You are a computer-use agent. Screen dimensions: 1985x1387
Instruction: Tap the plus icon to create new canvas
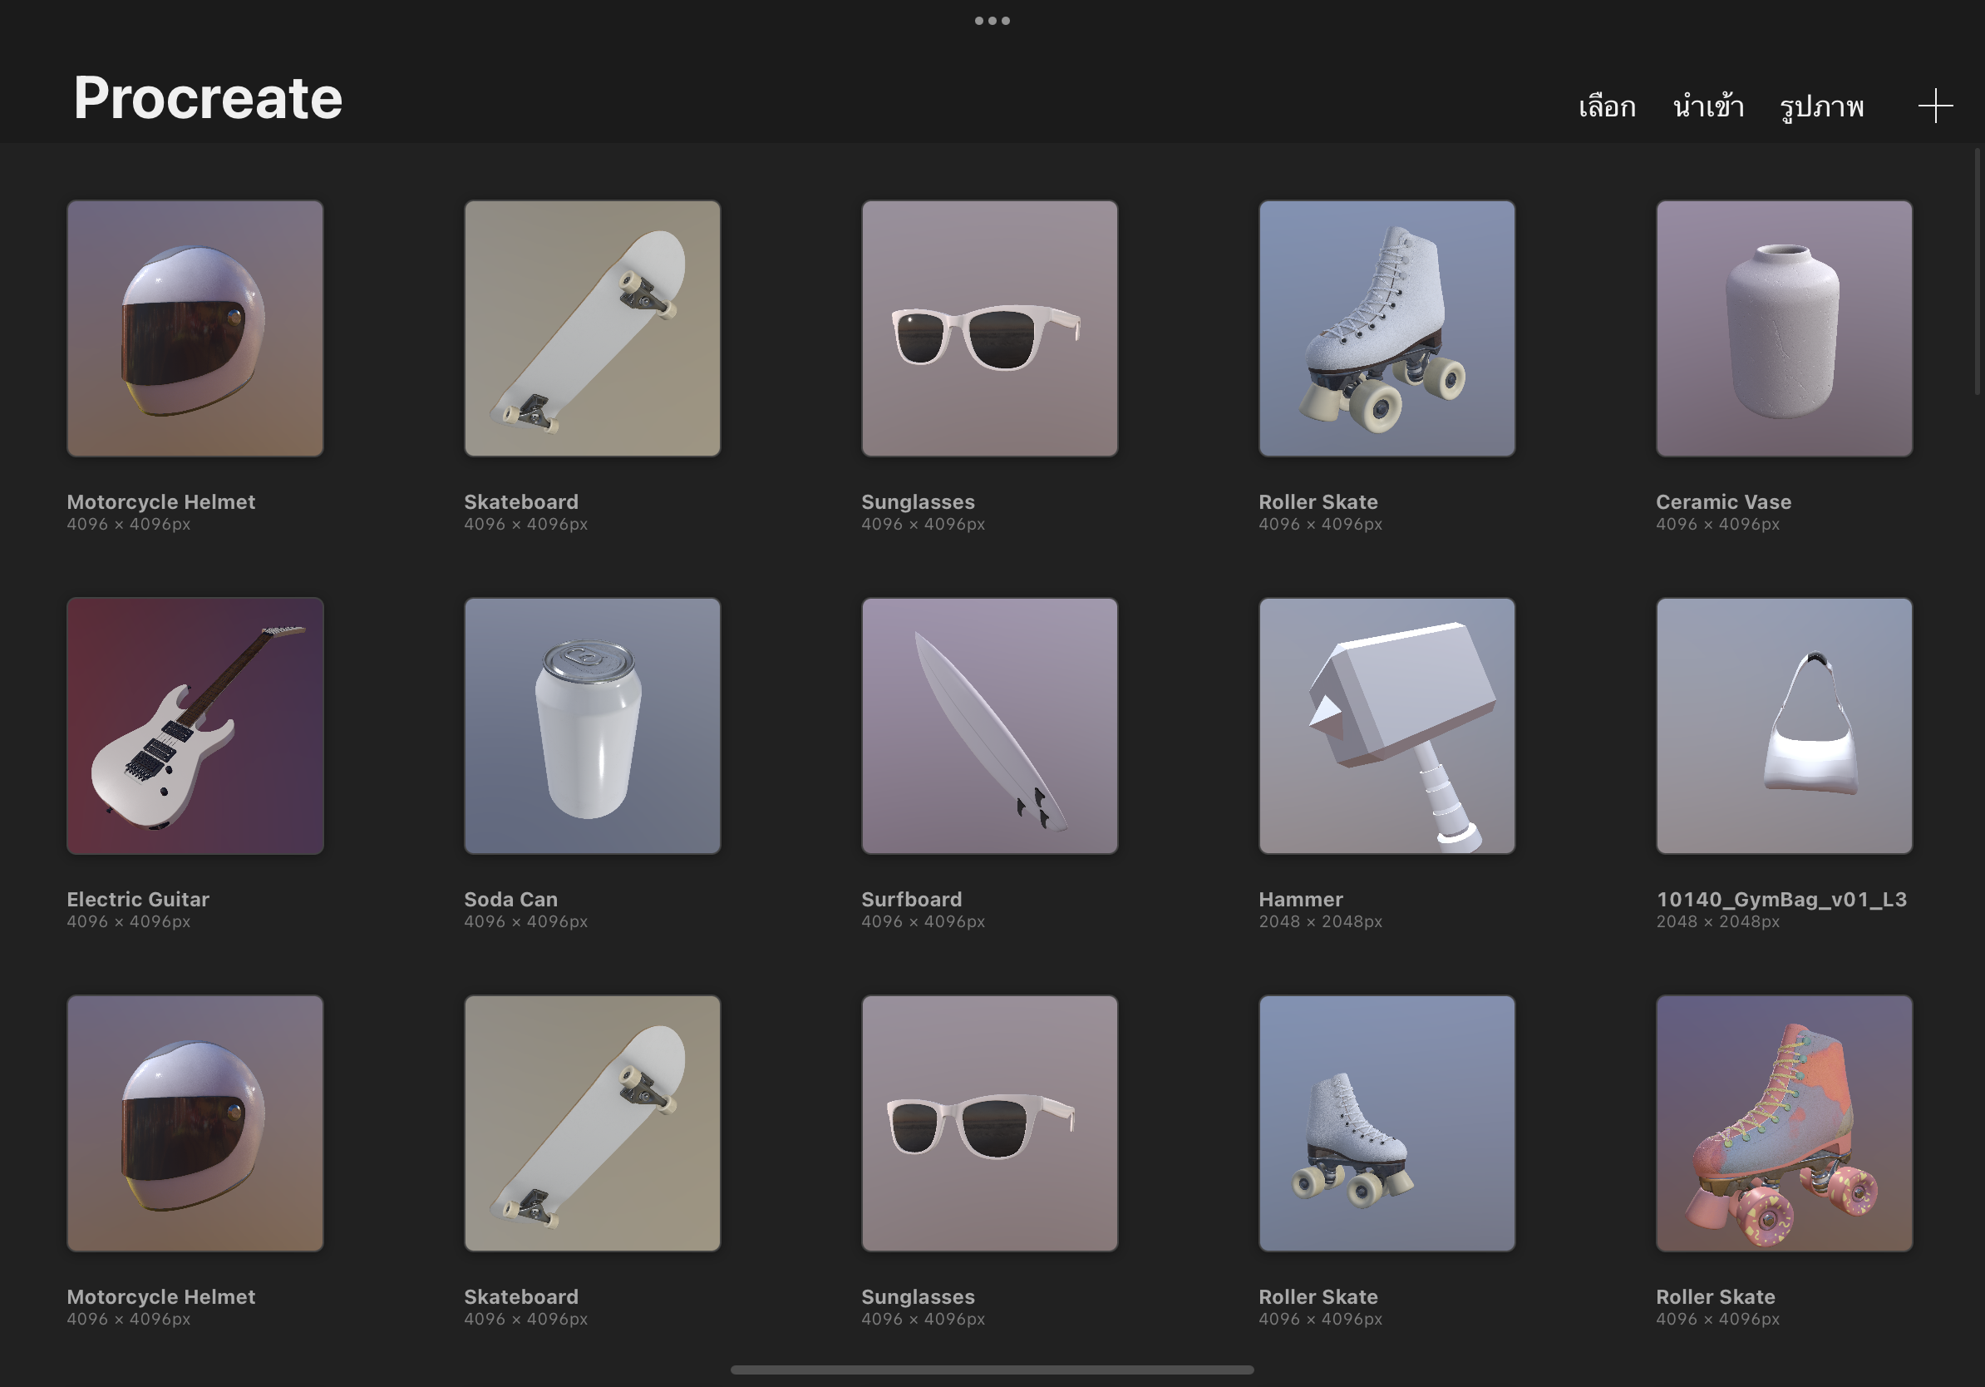coord(1935,106)
